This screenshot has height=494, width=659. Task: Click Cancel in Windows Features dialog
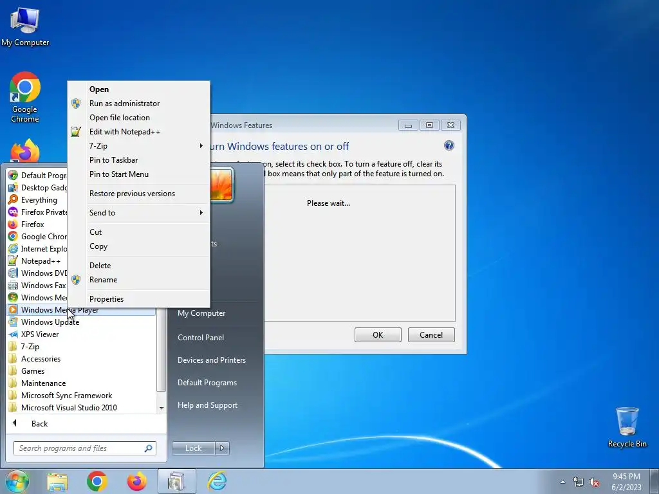[431, 334]
